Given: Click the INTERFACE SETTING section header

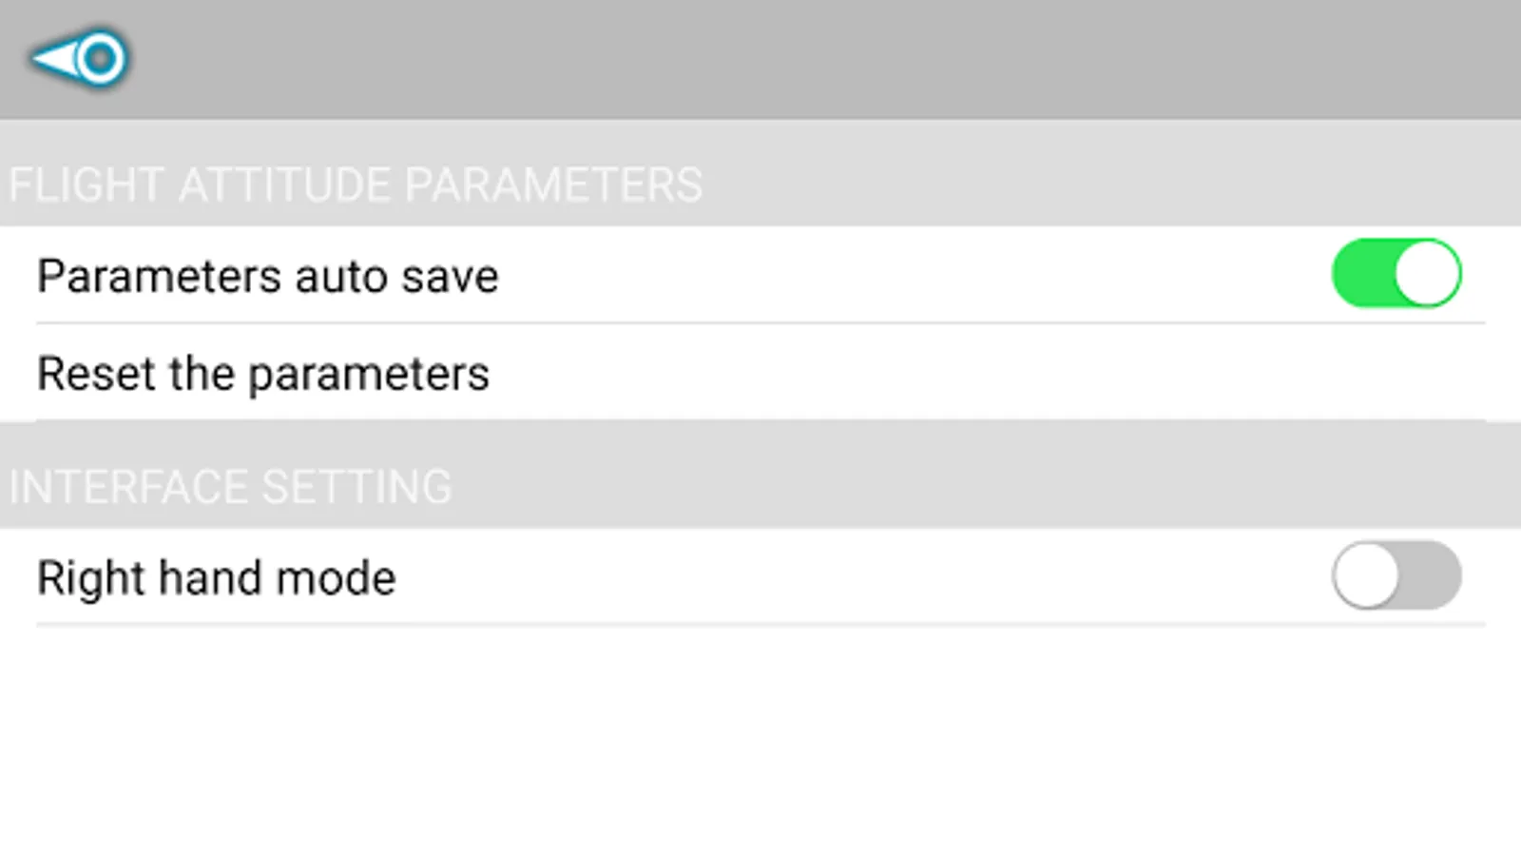Looking at the screenshot, I should click(230, 487).
